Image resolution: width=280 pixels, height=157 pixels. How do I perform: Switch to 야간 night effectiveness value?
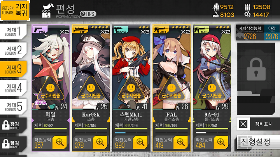(272, 33)
